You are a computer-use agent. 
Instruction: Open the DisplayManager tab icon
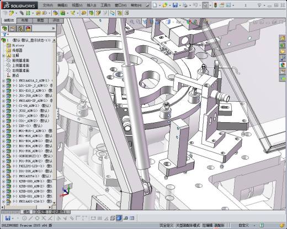(x=28, y=29)
